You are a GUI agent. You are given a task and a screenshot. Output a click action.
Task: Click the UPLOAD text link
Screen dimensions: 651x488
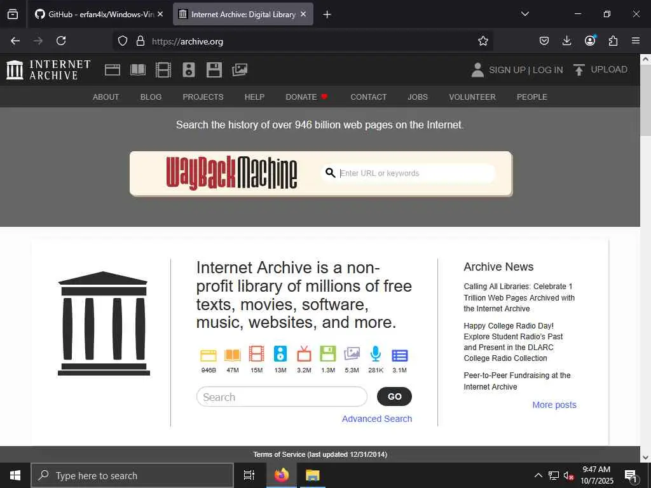pyautogui.click(x=609, y=69)
